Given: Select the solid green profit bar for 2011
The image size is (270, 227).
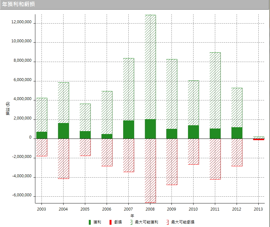Looking at the screenshot, I should click(215, 133).
